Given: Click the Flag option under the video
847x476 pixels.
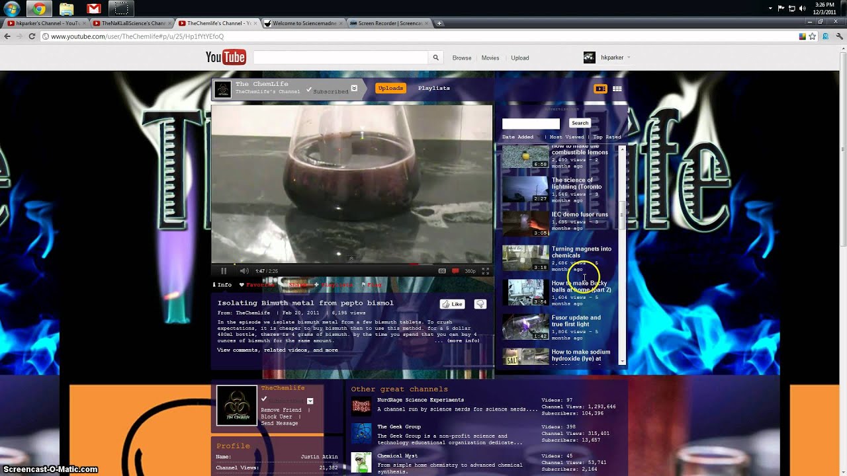Looking at the screenshot, I should click(x=373, y=285).
